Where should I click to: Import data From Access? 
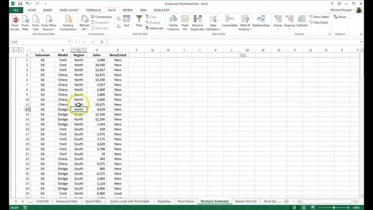point(15,23)
